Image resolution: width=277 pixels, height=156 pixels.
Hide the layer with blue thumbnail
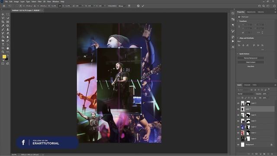pyautogui.click(x=238, y=127)
